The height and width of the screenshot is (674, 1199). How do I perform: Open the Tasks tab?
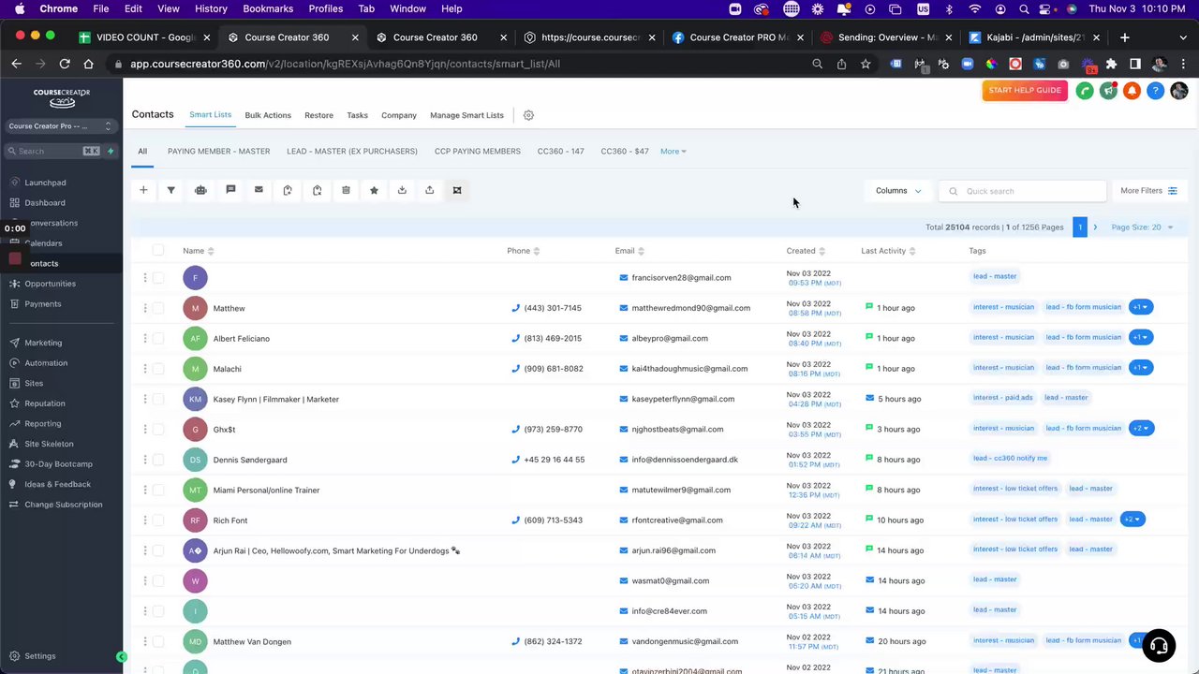[357, 115]
